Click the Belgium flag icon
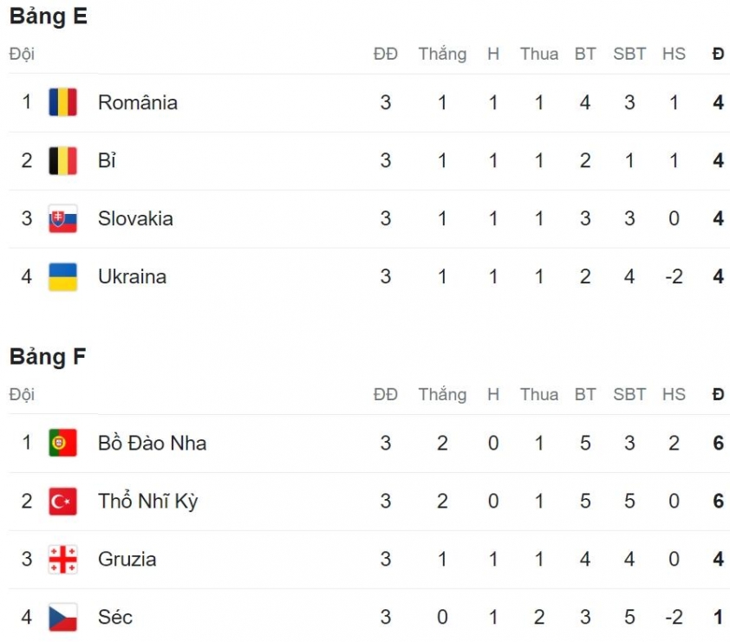730x642 pixels. 62,160
